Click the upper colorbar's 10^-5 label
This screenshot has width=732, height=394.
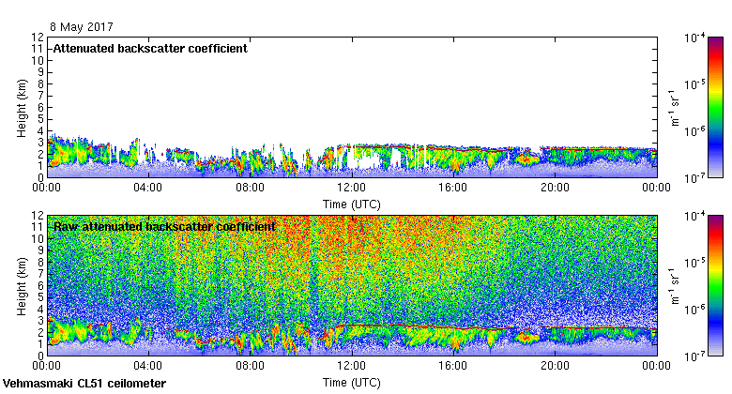click(x=694, y=84)
